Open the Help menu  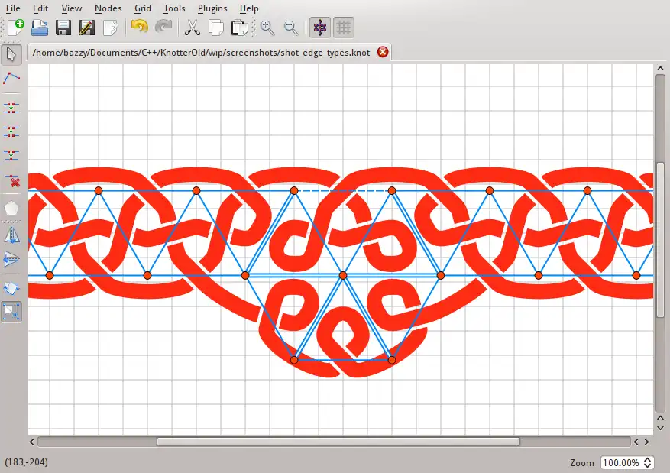pyautogui.click(x=249, y=8)
